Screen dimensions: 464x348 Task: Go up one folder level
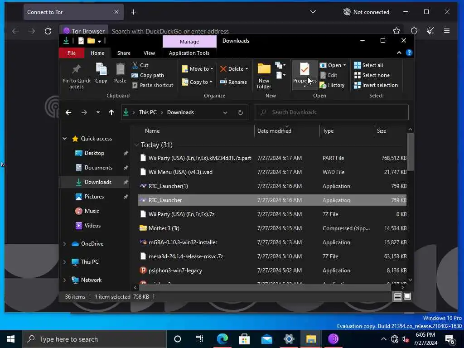click(111, 112)
